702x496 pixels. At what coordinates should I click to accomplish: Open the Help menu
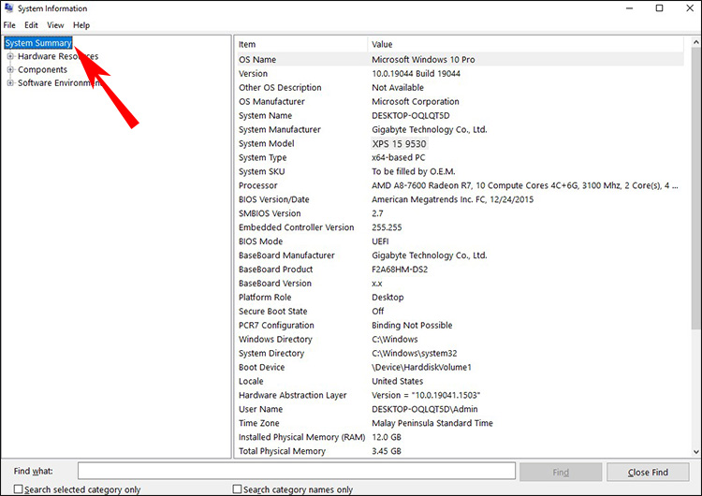point(81,25)
